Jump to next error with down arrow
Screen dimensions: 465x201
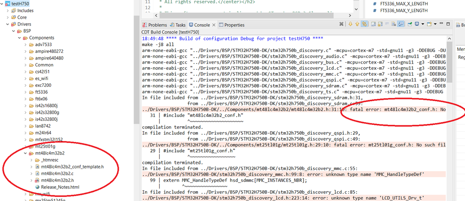pos(350,24)
